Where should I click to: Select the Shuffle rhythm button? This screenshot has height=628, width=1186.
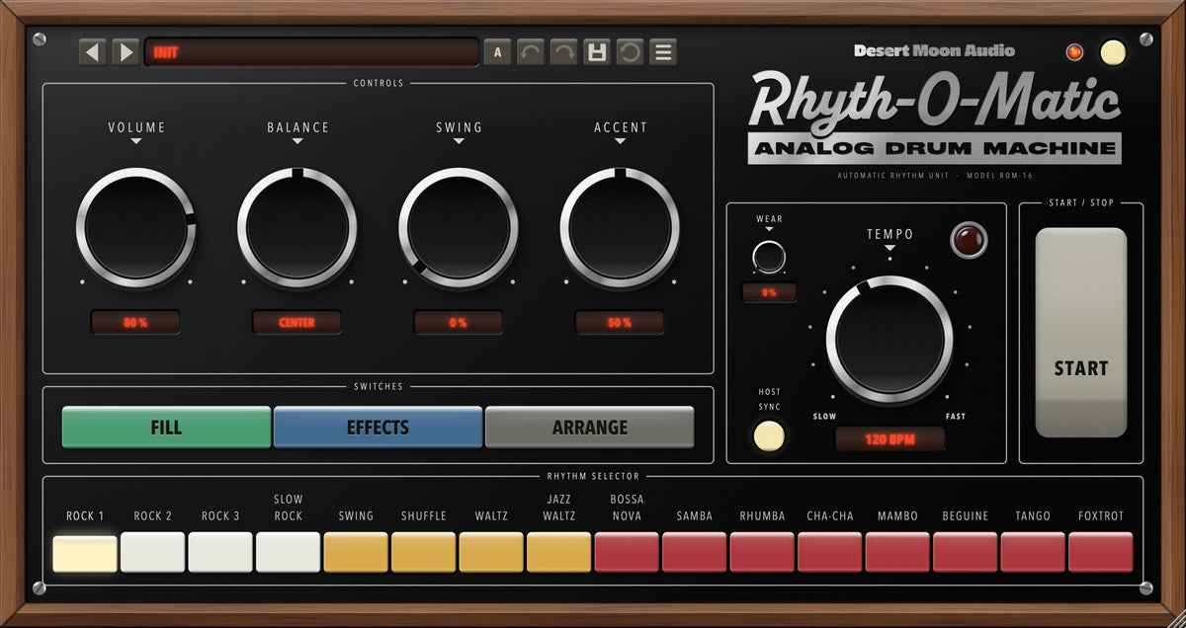424,552
